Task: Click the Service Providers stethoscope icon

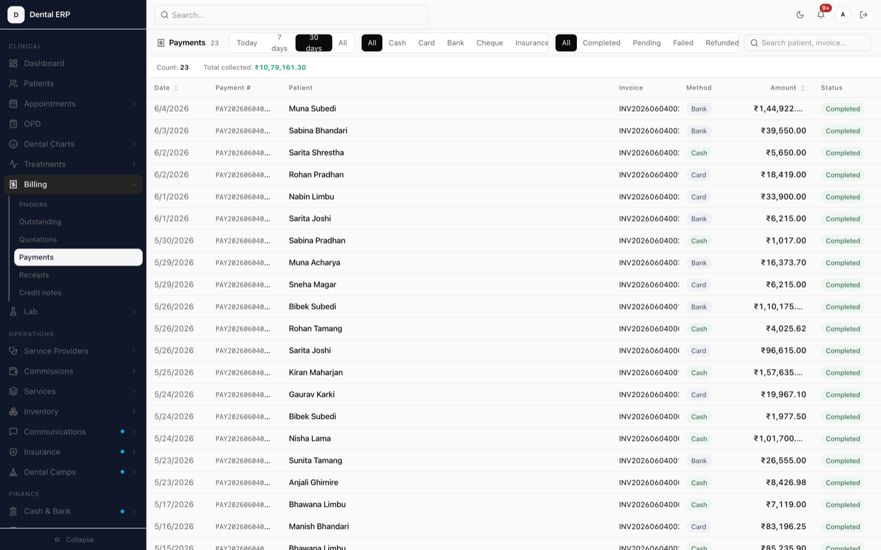Action: click(14, 351)
